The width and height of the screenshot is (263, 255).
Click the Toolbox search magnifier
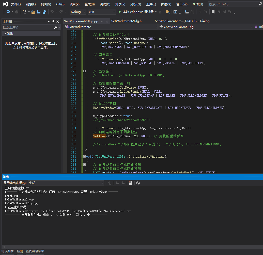pos(55,27)
